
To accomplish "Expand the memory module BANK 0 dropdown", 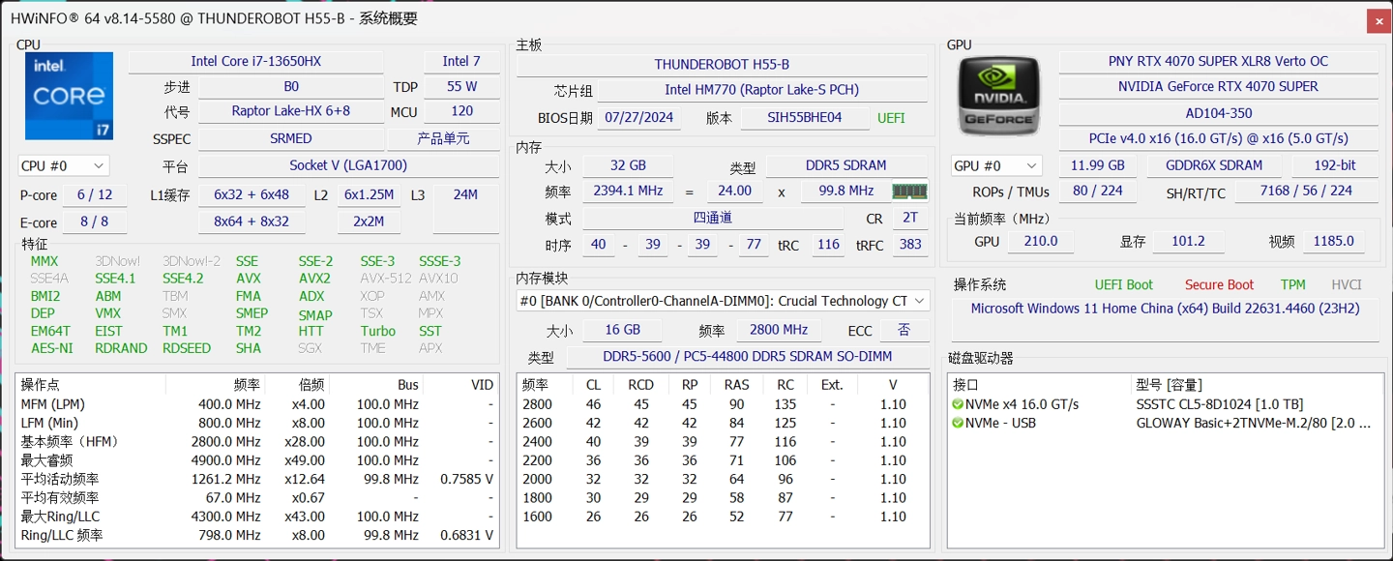I will pyautogui.click(x=723, y=301).
